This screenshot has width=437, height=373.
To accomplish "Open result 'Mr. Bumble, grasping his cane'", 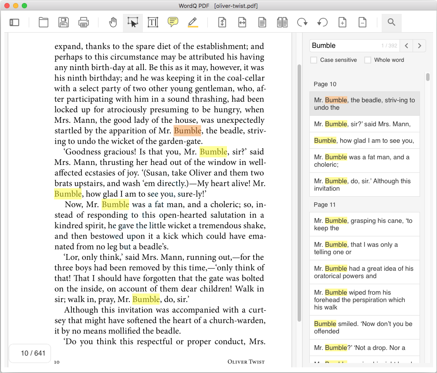I will 365,224.
